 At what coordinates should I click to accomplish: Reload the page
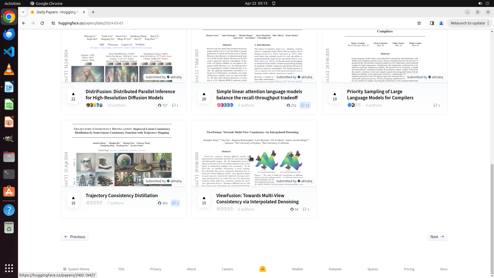(42, 23)
